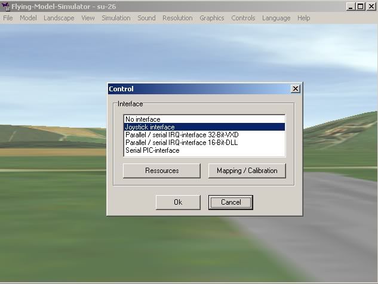Open the Language menu
378x284 pixels.
(276, 18)
